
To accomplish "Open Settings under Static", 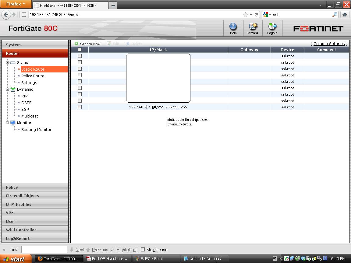I will [29, 82].
